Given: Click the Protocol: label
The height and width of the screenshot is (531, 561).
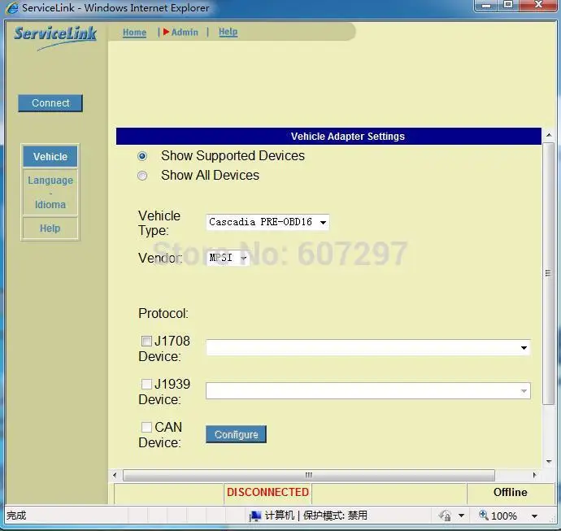Looking at the screenshot, I should click(163, 313).
